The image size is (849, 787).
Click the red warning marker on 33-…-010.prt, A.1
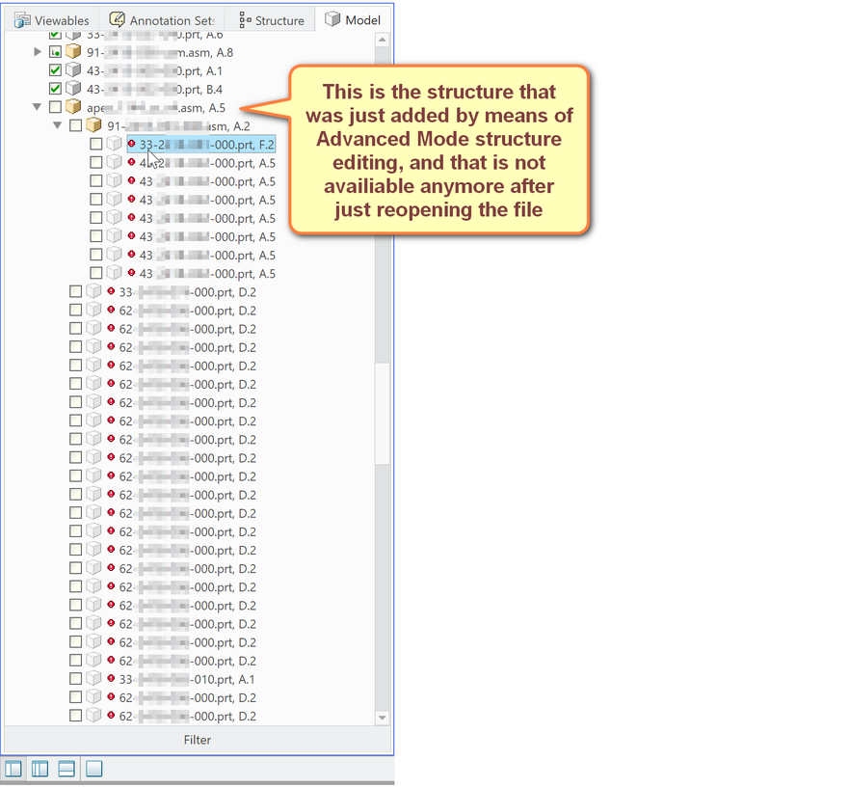111,678
